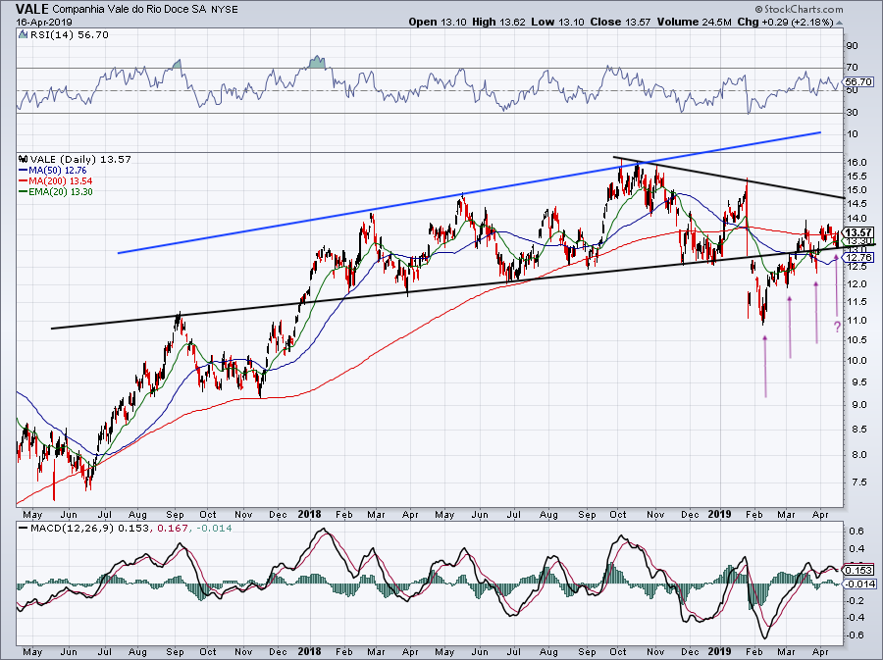Click the VALE (Daily) candlestick legend icon

[x=23, y=159]
